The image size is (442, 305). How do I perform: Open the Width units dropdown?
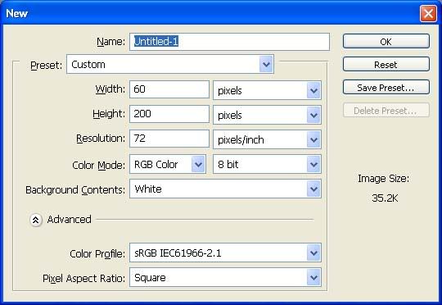tap(267, 90)
